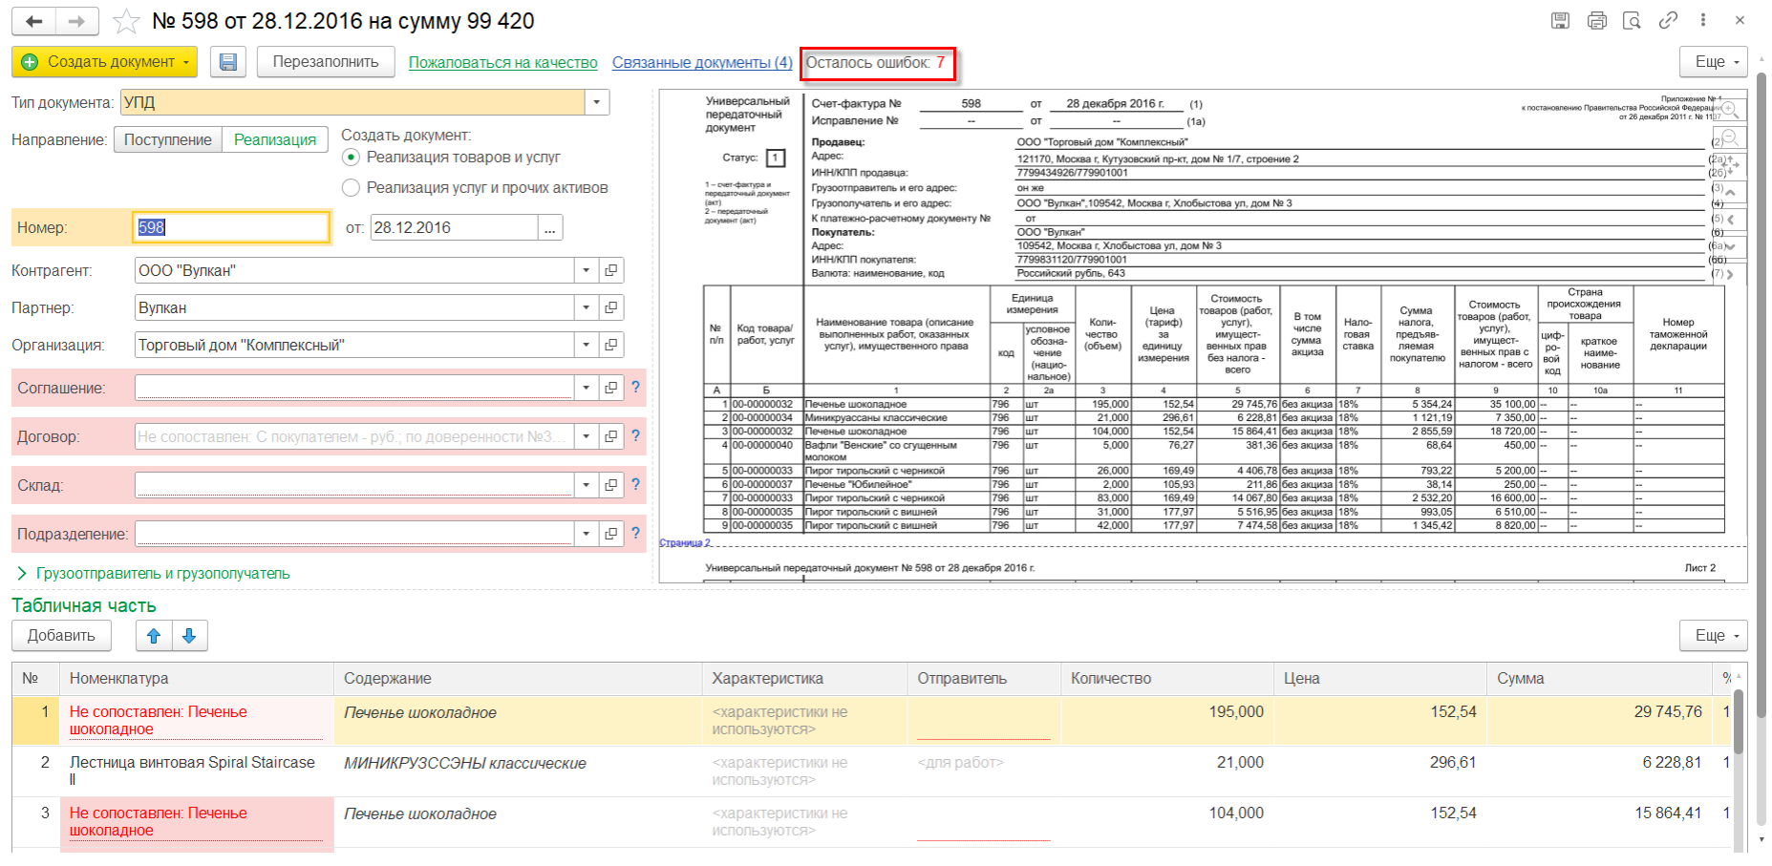Navigate back with the left arrow
The image size is (1772, 866).
(x=34, y=21)
